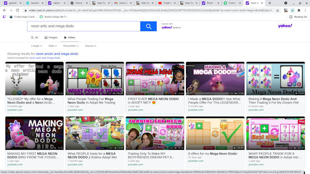Open I Made a MEGA DODO title link
310x174 pixels.
pyautogui.click(x=215, y=101)
